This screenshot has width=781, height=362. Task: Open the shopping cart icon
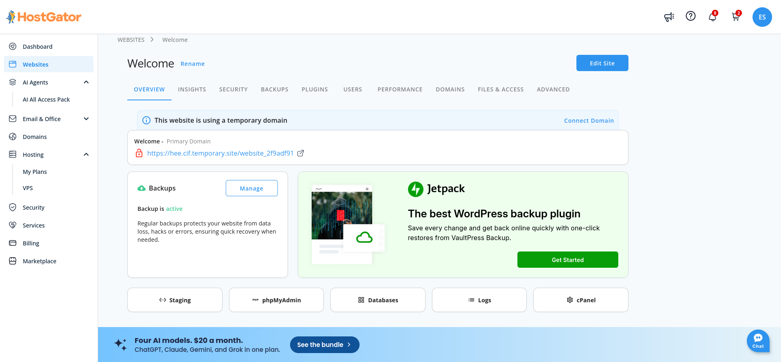[736, 17]
